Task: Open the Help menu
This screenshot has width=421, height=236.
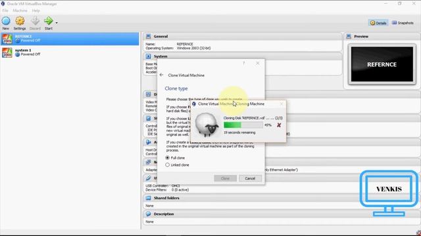Action: pyautogui.click(x=36, y=10)
